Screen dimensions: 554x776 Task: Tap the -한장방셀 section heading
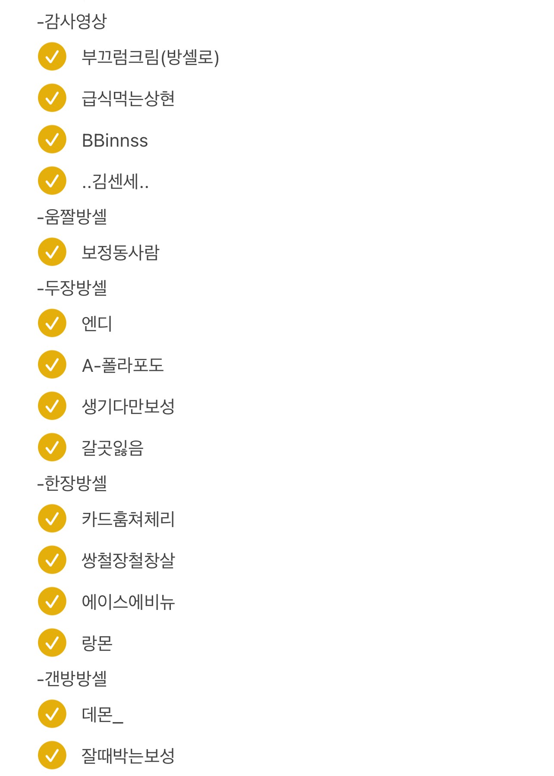pos(72,483)
